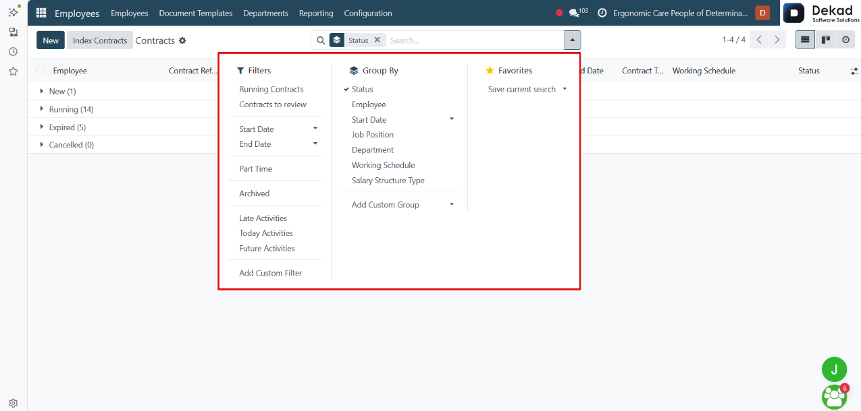861x411 pixels.
Task: Click the New button
Action: pos(51,40)
